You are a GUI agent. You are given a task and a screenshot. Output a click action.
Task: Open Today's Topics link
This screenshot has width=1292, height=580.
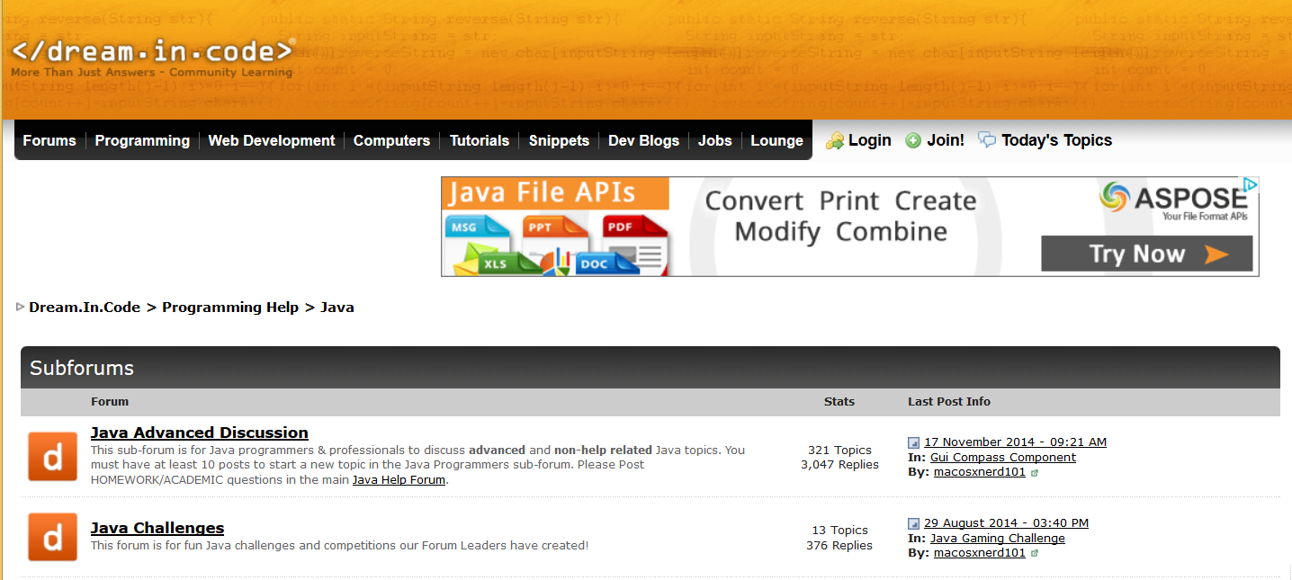1056,140
